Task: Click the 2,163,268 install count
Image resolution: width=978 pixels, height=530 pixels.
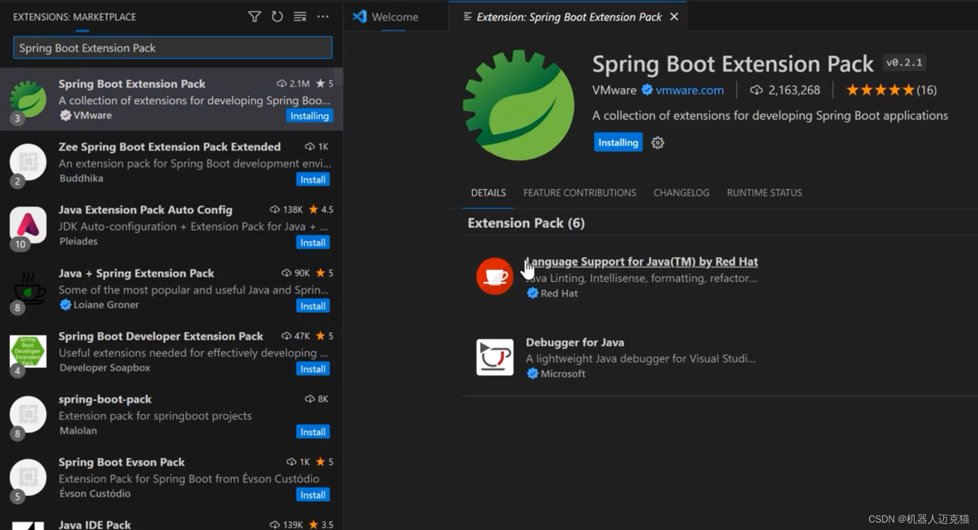Action: click(x=785, y=90)
